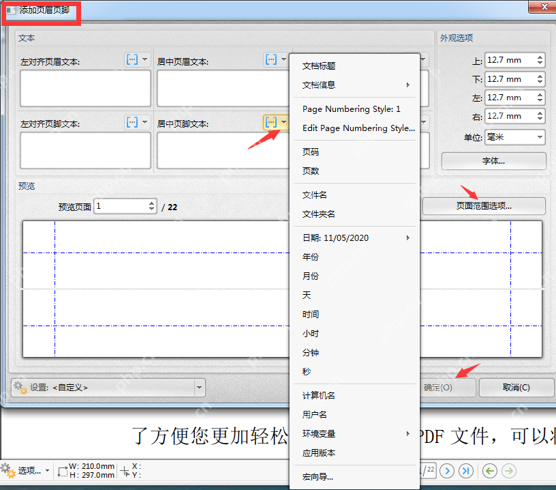
Task: Open center footer macro dropdown arrow
Action: point(283,123)
